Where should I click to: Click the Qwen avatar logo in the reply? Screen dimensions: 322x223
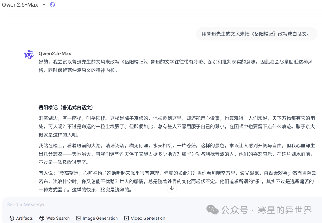click(x=29, y=54)
